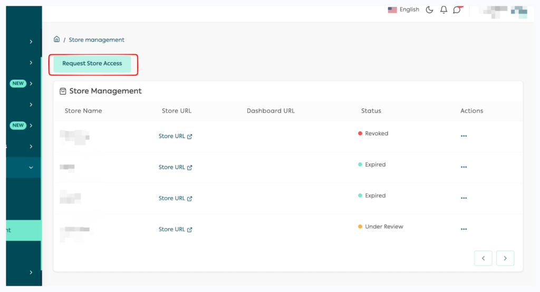
Task: Expand the first sidebar menu chevron
Action: pos(31,42)
